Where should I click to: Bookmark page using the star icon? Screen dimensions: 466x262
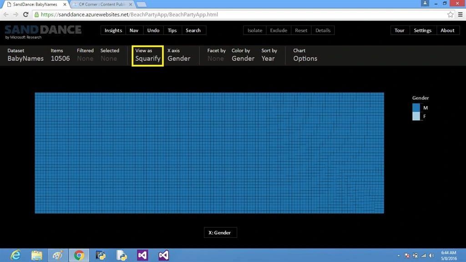[450, 14]
